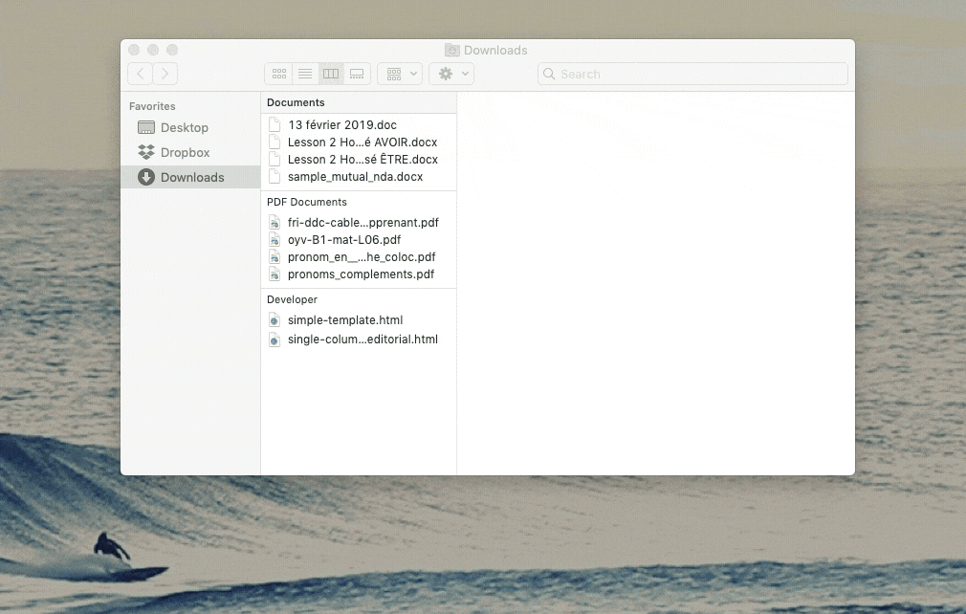This screenshot has width=966, height=614.
Task: Click the pronoms_complements.pdf file icon
Action: tap(274, 274)
